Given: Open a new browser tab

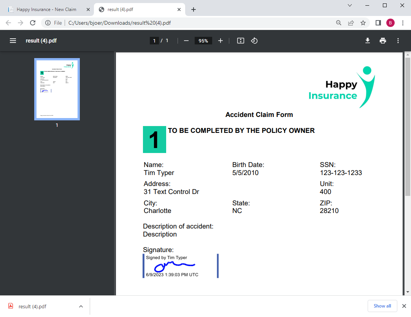Looking at the screenshot, I should pyautogui.click(x=194, y=9).
